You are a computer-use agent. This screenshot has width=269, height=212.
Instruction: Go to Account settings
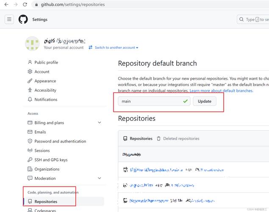pos(42,72)
